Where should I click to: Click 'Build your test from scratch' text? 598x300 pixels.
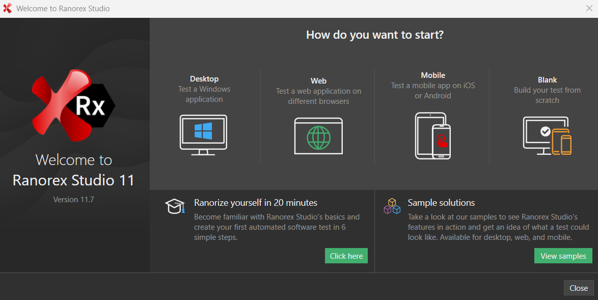click(x=547, y=95)
